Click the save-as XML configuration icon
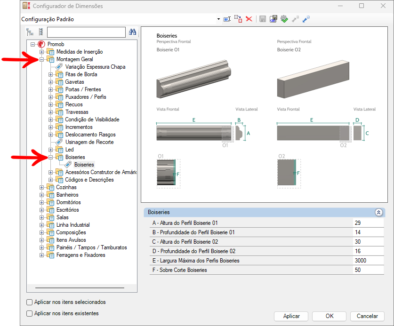The image size is (394, 326). click(x=273, y=19)
